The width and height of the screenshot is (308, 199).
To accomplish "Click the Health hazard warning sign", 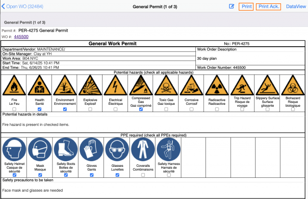I will [39, 85].
